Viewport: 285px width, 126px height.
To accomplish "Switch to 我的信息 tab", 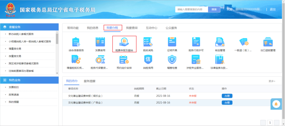I will (x=93, y=28).
